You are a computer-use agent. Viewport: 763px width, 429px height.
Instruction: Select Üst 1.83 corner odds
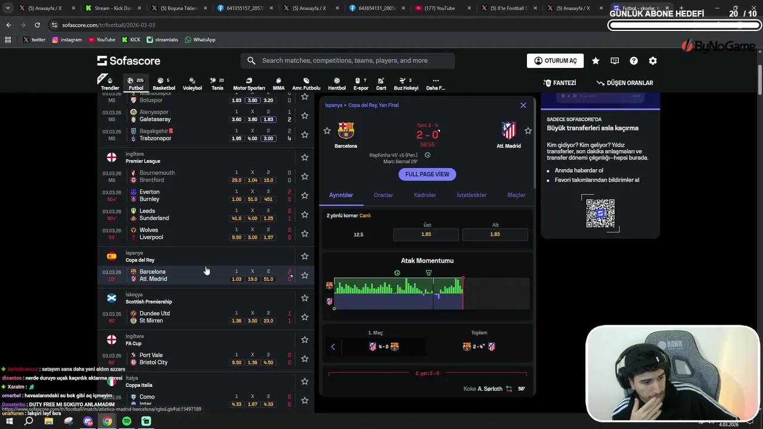(426, 234)
